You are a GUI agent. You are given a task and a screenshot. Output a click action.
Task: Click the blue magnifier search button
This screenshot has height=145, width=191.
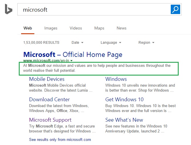click(x=175, y=9)
